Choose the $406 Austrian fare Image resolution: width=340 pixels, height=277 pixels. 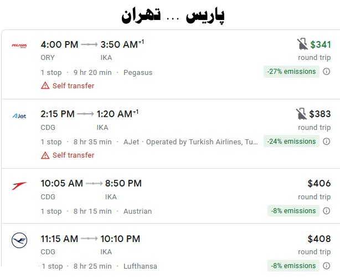319,183
